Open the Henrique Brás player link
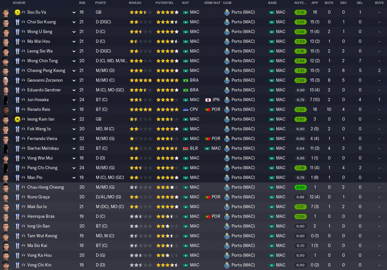The height and width of the screenshot is (270, 387). (x=41, y=216)
